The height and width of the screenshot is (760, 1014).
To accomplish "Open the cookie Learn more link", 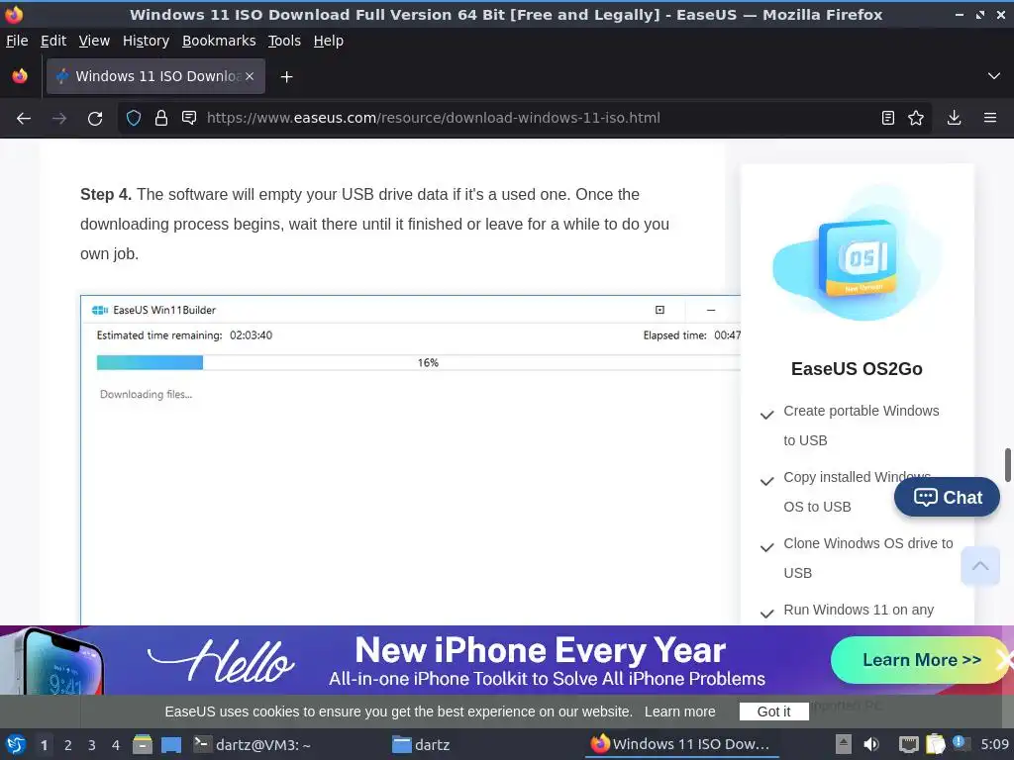I will click(x=679, y=712).
